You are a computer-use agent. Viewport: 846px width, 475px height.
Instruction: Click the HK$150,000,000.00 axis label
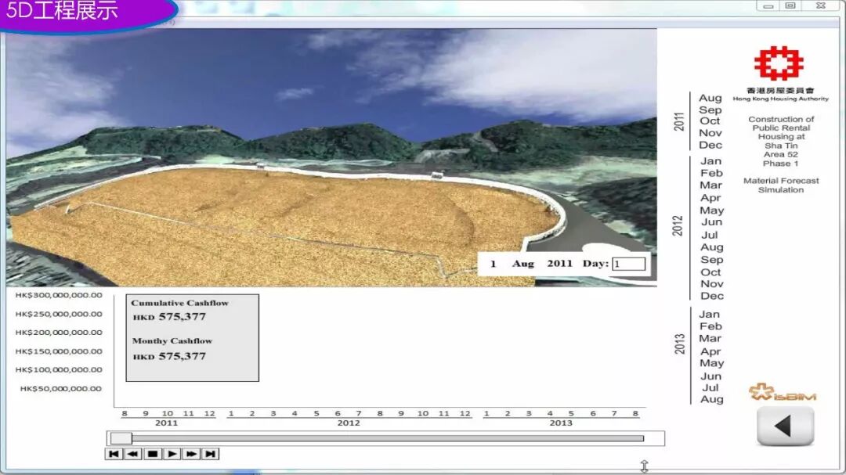59,351
